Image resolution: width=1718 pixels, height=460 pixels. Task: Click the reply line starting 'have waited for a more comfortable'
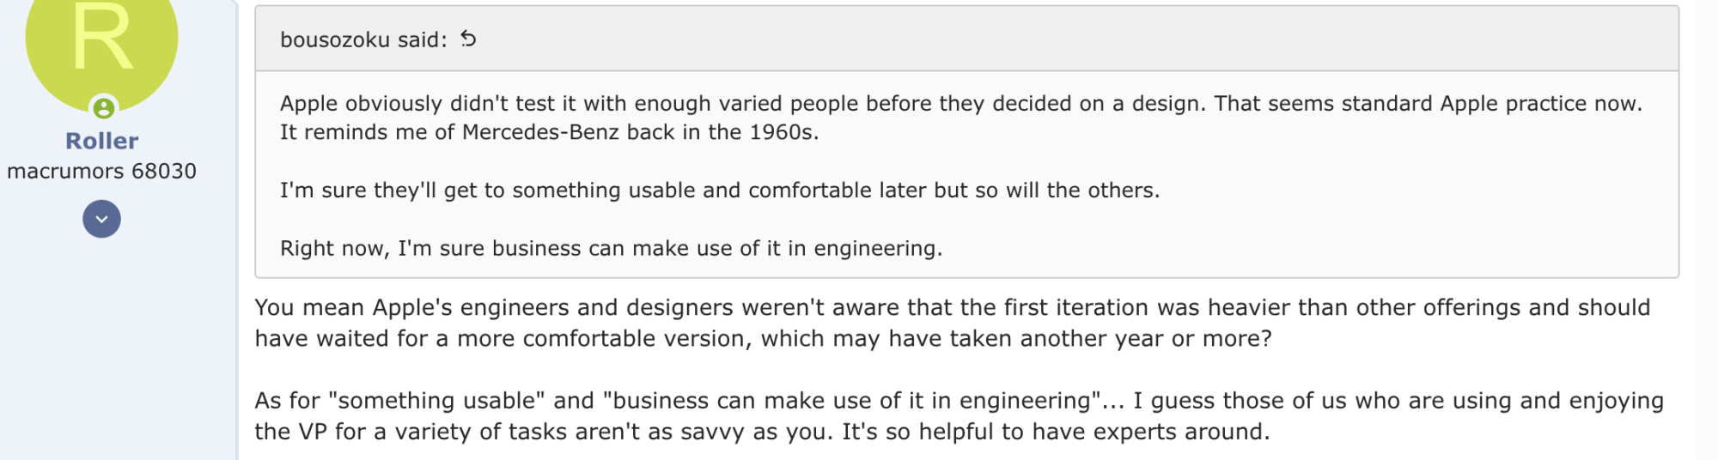click(763, 338)
